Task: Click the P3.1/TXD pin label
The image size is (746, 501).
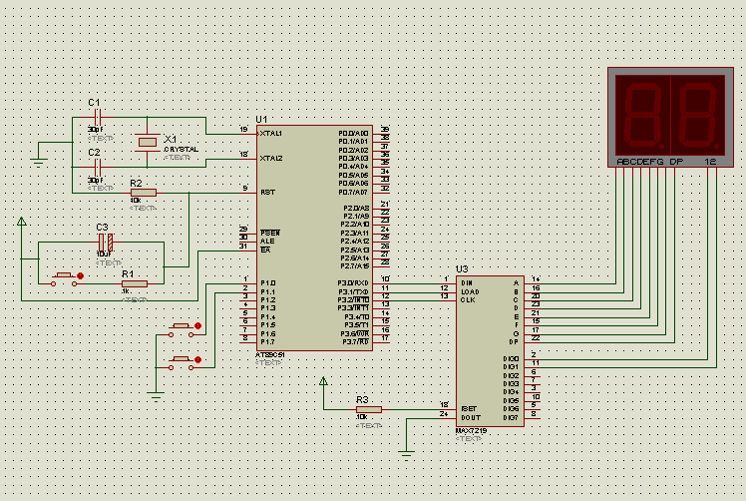Action: 353,291
